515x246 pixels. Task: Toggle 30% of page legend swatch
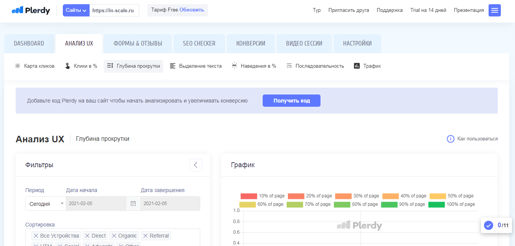coord(343,196)
